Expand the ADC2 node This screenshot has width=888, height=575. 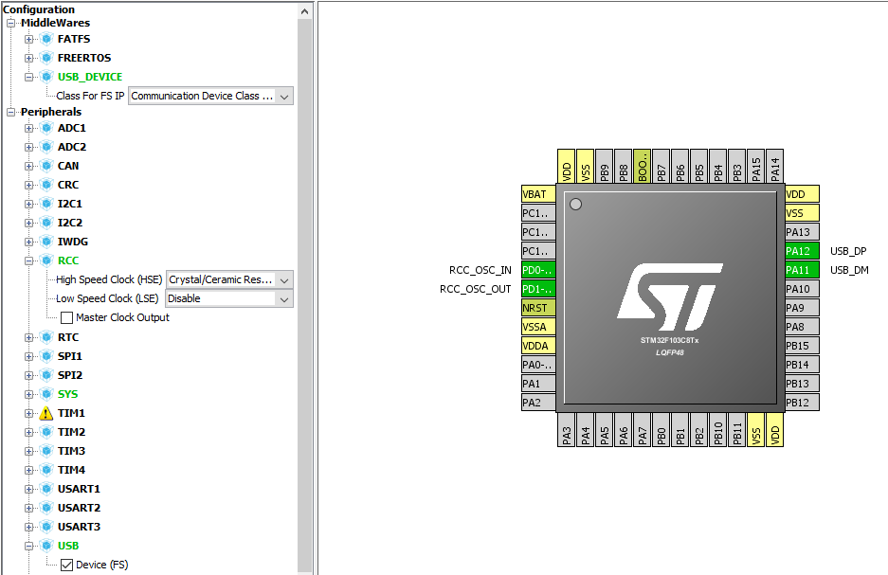(x=28, y=147)
